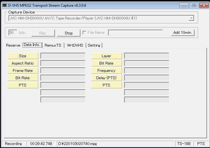Screen dimensions: 210x148
Task: Click the Frame Rate value field
Action: coord(63,71)
